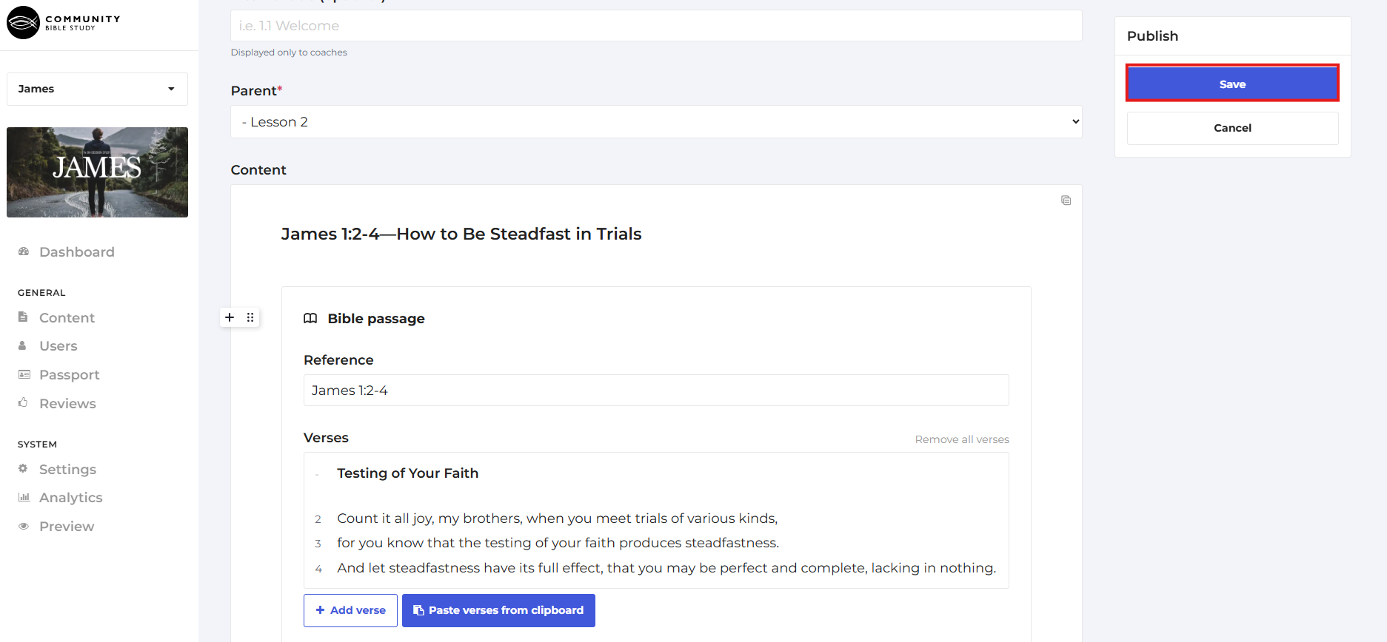
Task: Navigate to Passport section
Action: pos(69,375)
